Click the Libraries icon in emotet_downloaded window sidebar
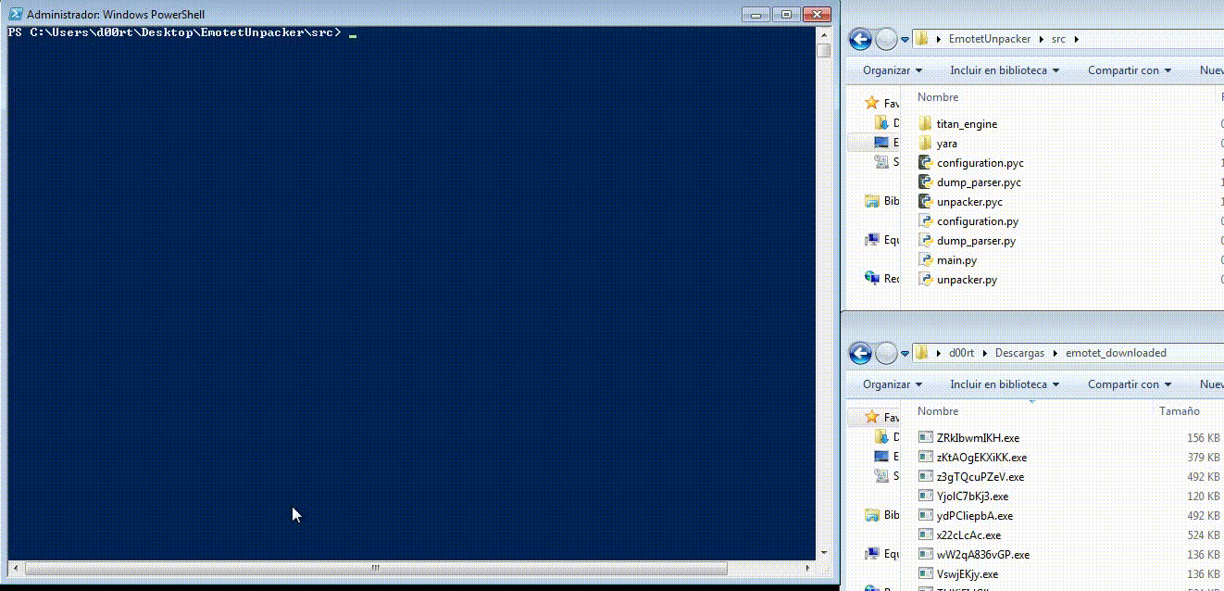 point(871,514)
